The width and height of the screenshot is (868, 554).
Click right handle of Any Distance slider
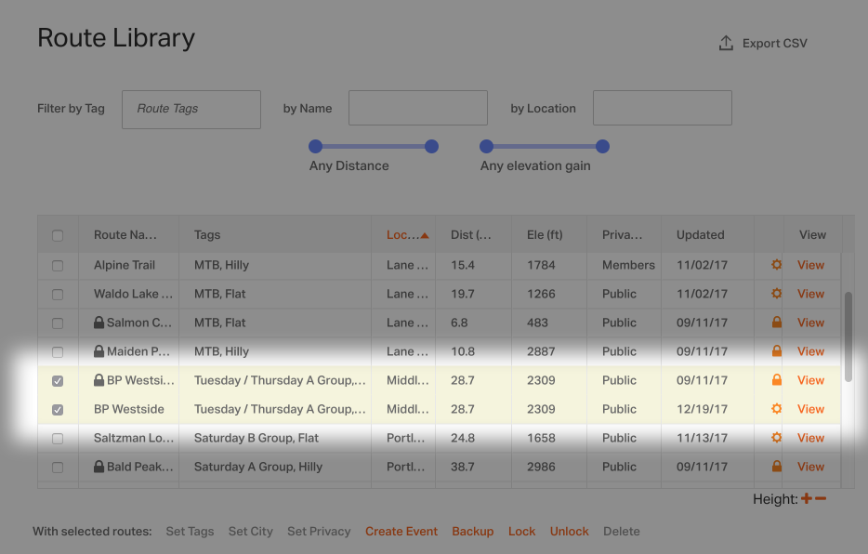pos(432,146)
